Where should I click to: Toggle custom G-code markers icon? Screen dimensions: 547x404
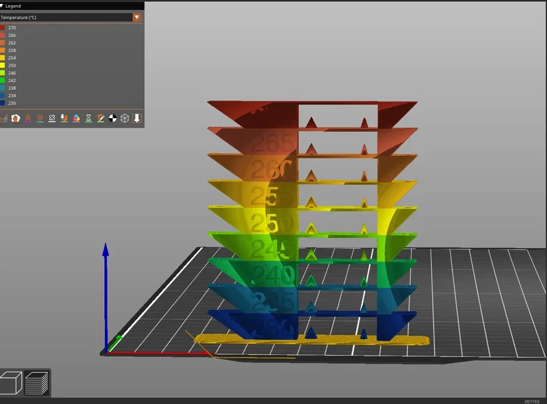100,118
